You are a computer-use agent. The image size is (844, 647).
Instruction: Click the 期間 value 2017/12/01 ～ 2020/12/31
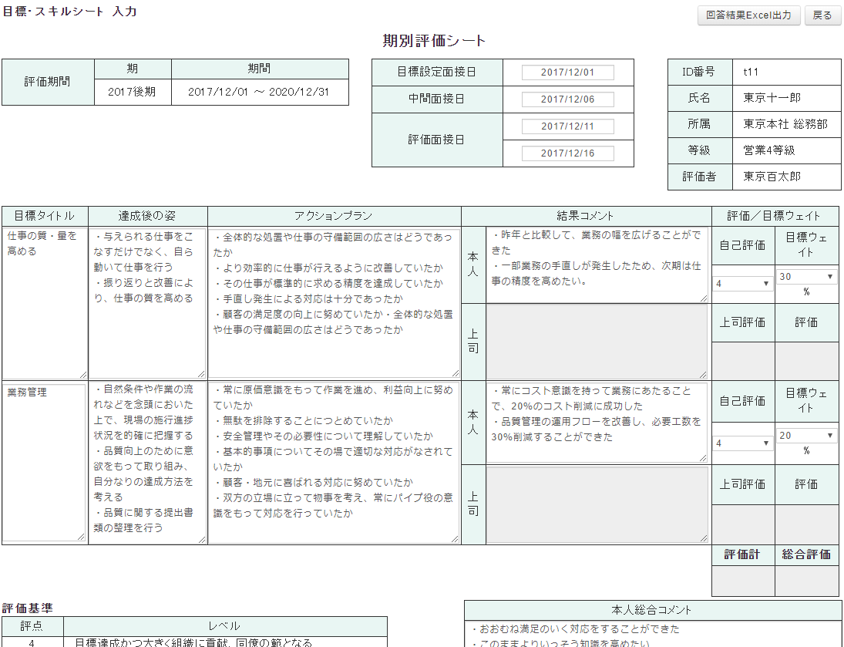[x=259, y=92]
